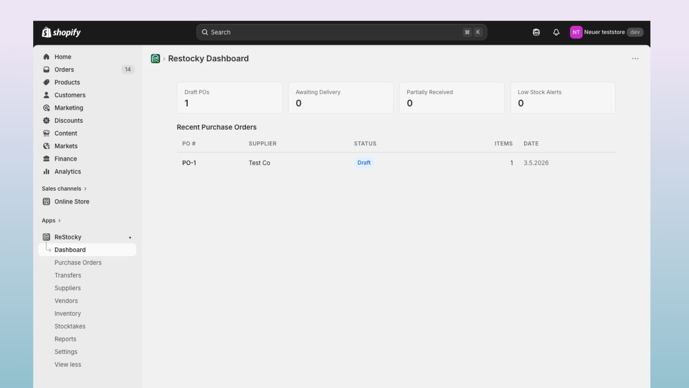The image size is (689, 388).
Task: Open notifications bell
Action: [x=556, y=32]
